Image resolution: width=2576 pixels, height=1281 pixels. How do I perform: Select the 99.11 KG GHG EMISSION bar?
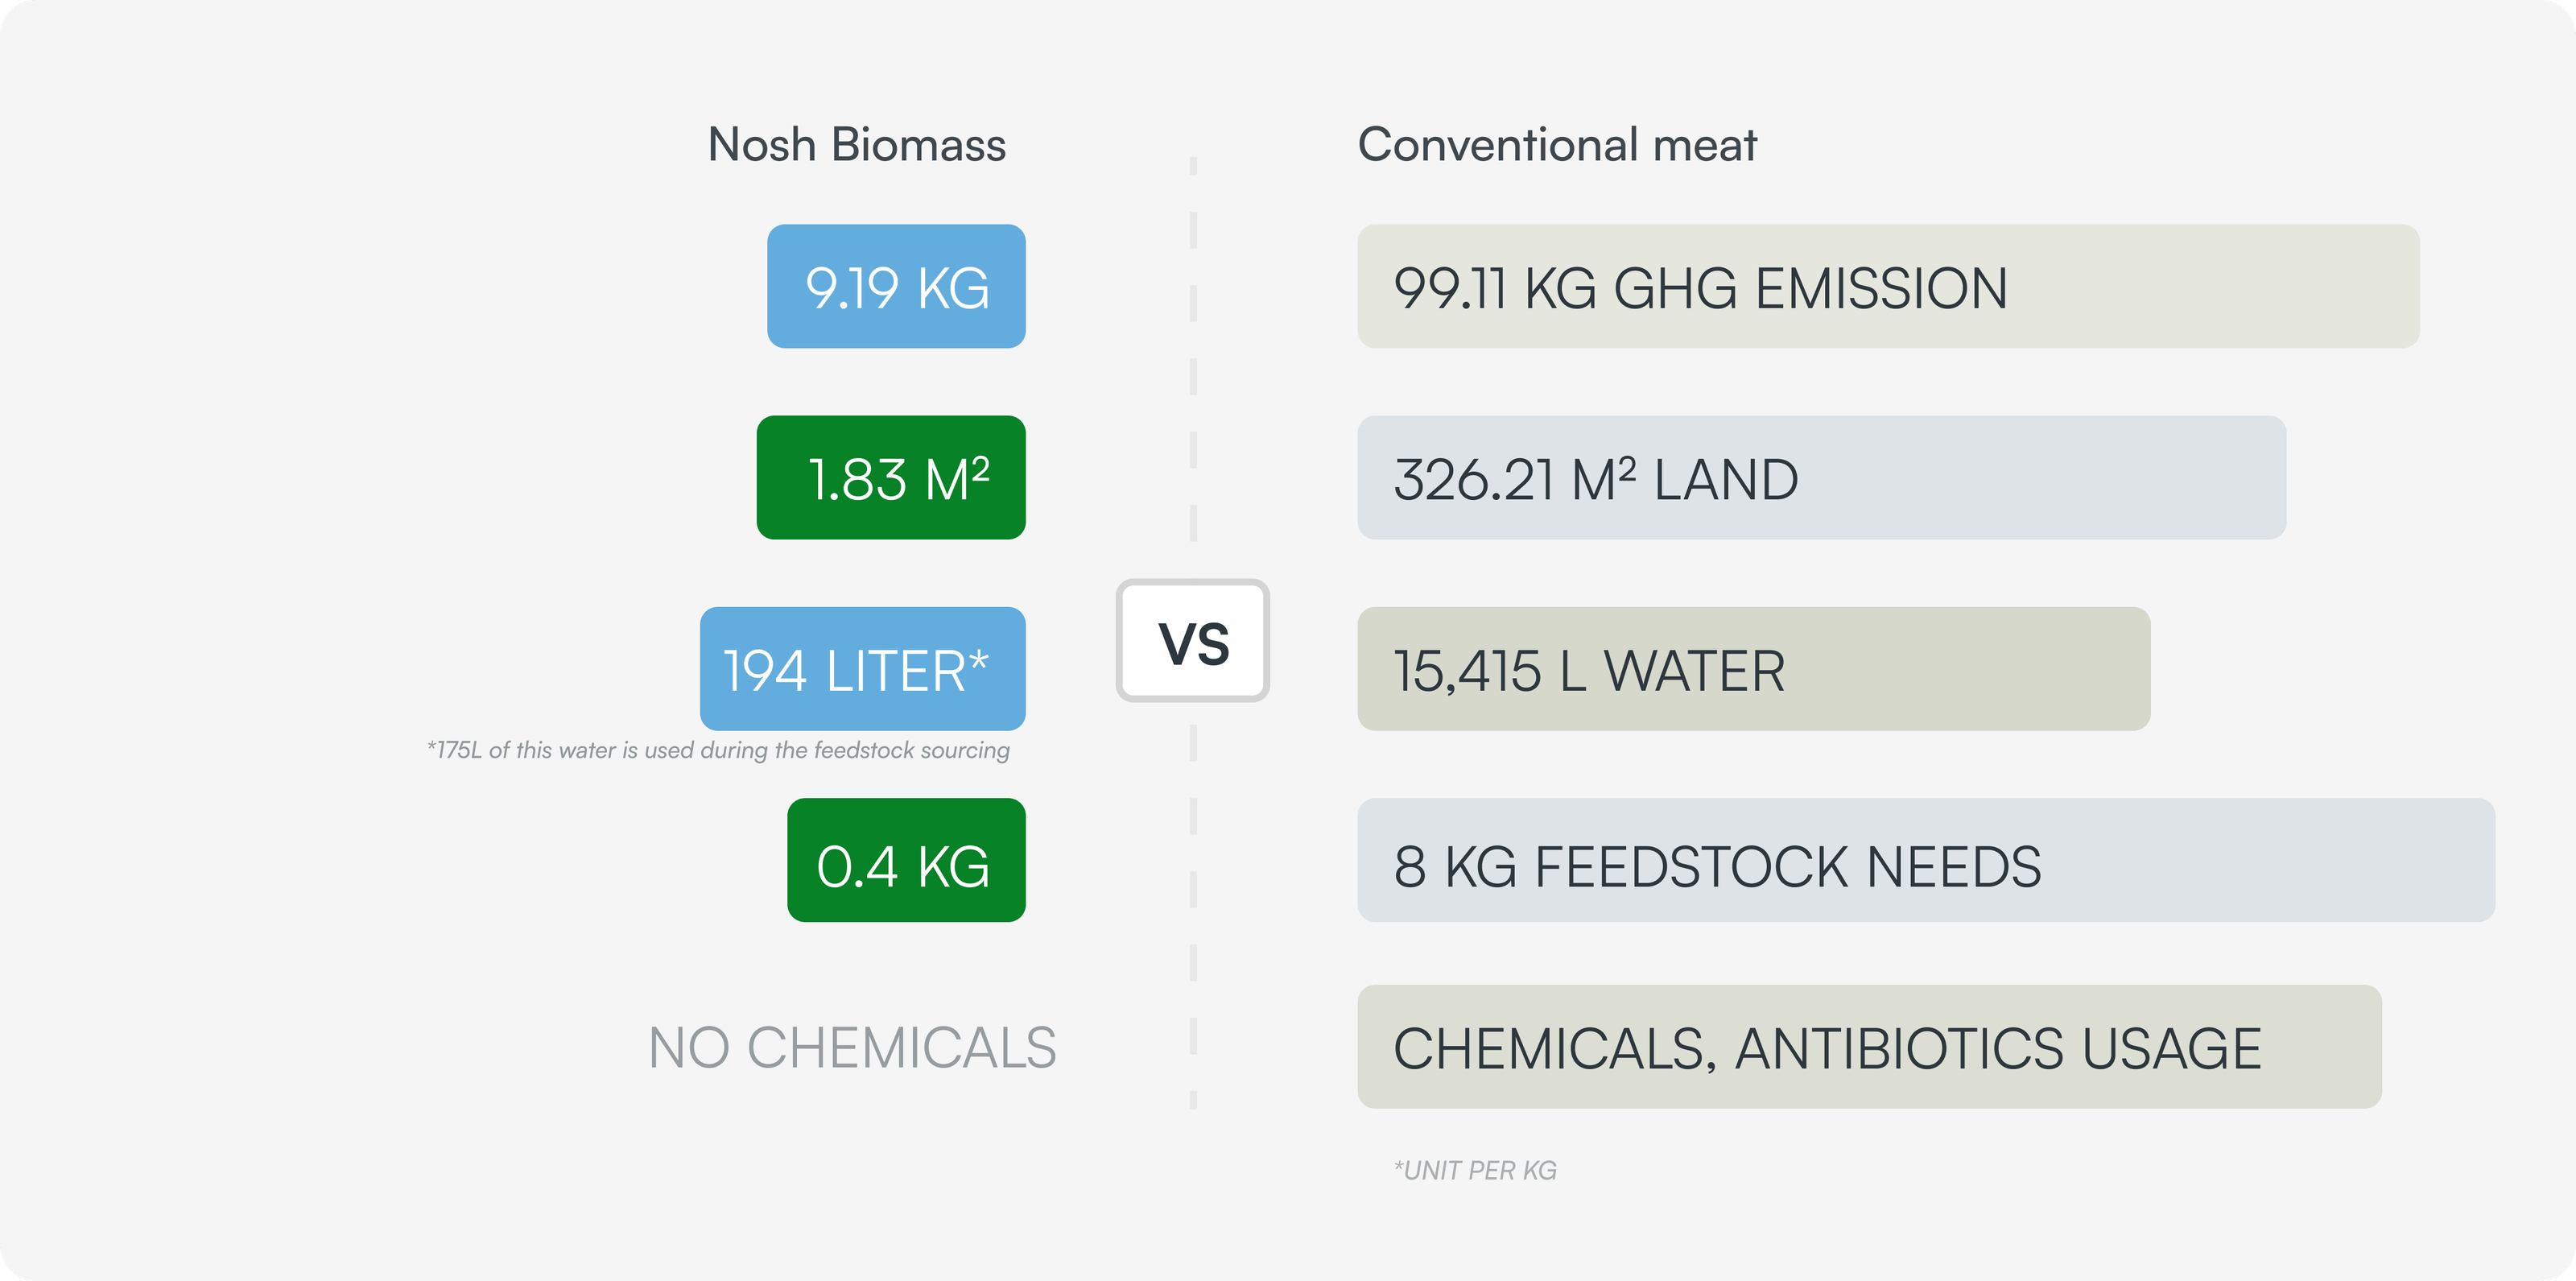(x=1888, y=286)
